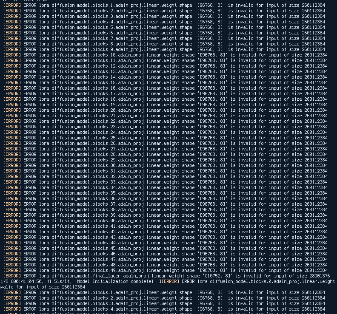
Task: Click the blocks.28.adaln_proj error line
Action: [x=165, y=155]
